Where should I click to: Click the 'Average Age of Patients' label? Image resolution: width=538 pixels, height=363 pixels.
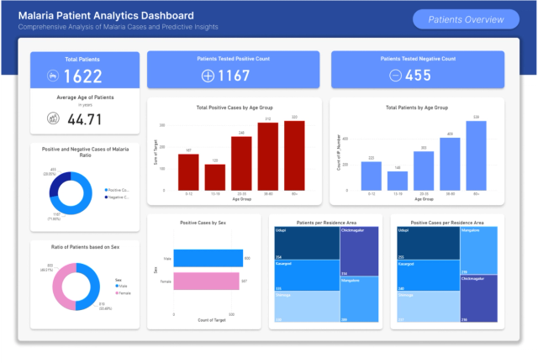(x=85, y=97)
